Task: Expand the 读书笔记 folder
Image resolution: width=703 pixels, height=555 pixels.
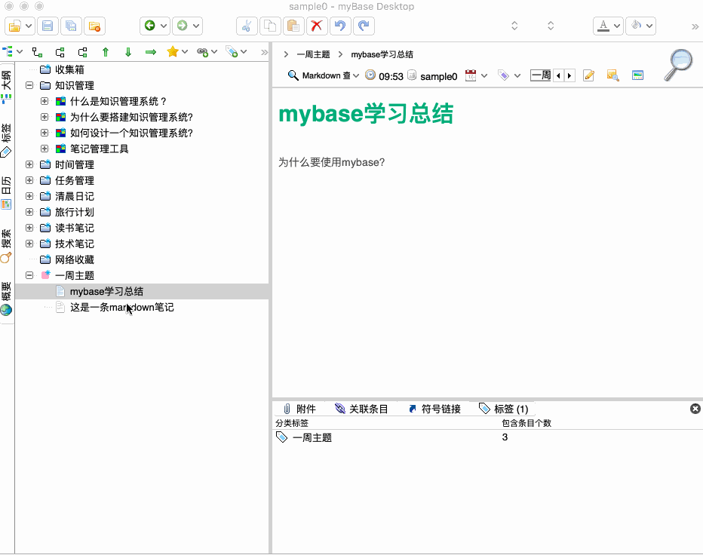Action: (29, 228)
